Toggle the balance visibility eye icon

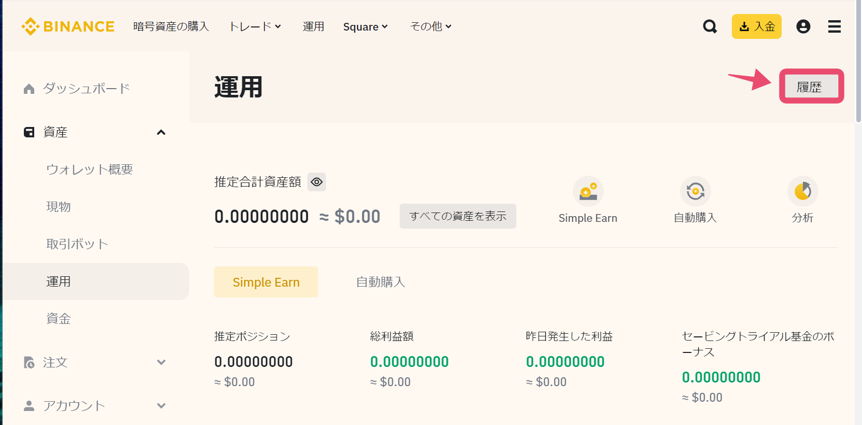(317, 182)
